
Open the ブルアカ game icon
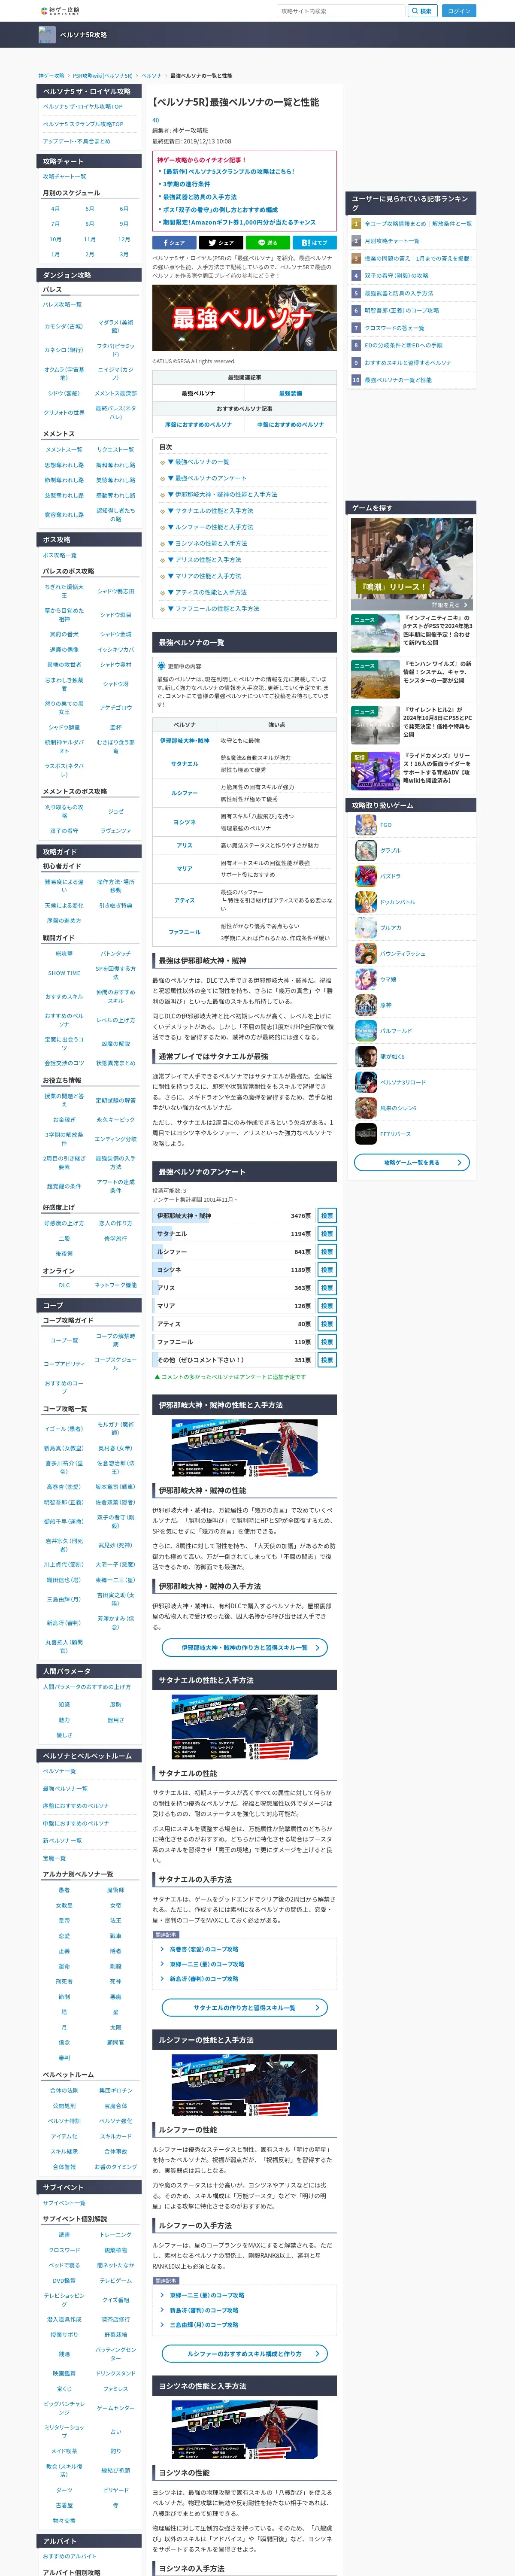(366, 928)
